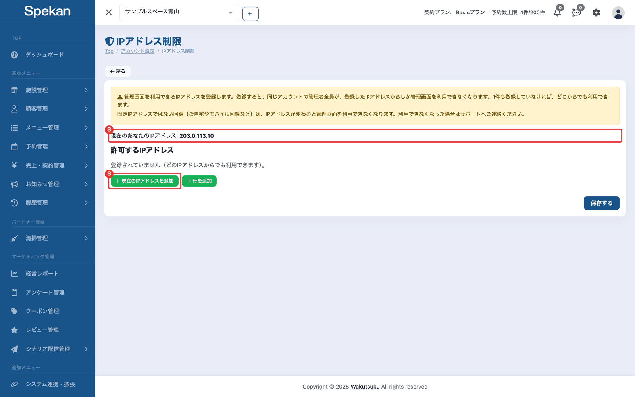Open the notifications bell icon
Image resolution: width=635 pixels, height=397 pixels.
tap(557, 13)
